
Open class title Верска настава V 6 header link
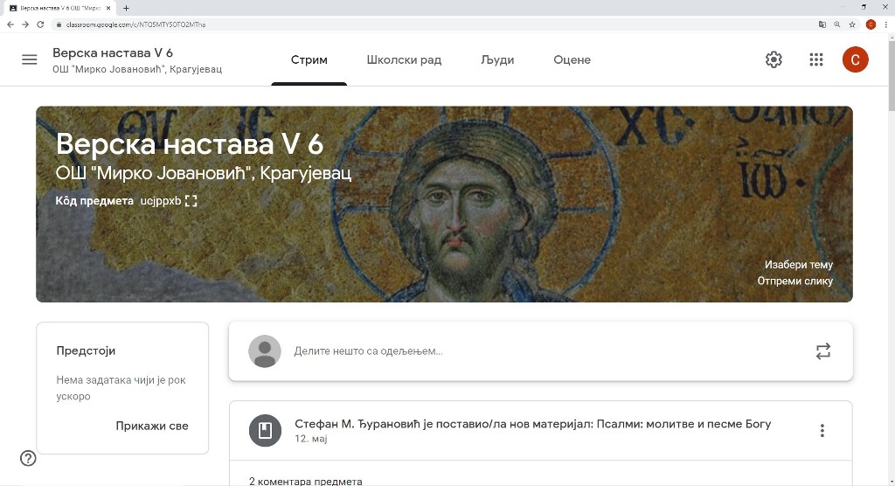pos(113,52)
